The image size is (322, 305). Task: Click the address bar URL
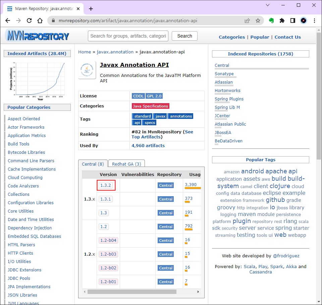point(128,20)
